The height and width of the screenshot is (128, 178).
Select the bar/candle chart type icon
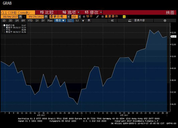pos(77,21)
